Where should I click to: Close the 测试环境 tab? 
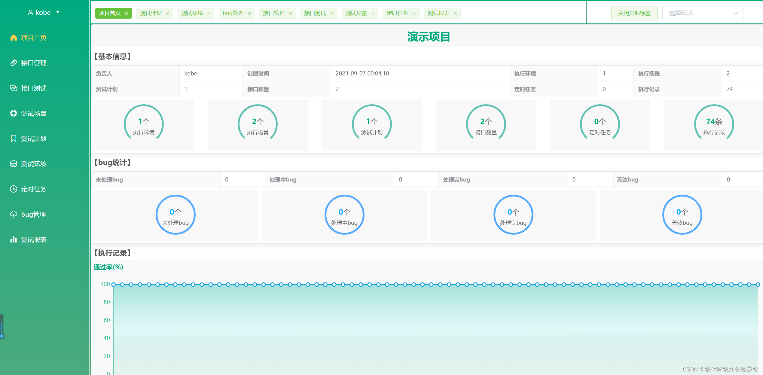pos(209,13)
